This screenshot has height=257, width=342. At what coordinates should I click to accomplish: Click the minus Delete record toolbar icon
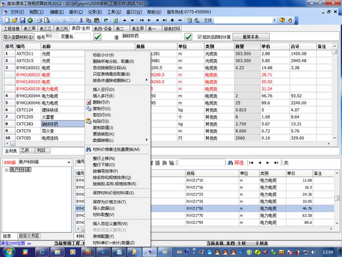(x=180, y=21)
